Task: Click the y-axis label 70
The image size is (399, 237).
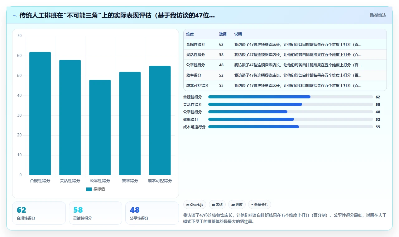Action: pos(19,36)
